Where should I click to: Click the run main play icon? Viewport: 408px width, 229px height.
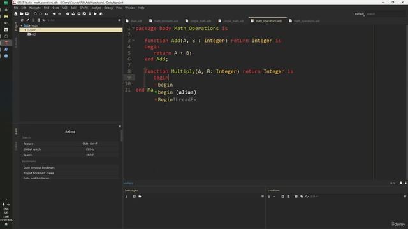coord(96,14)
